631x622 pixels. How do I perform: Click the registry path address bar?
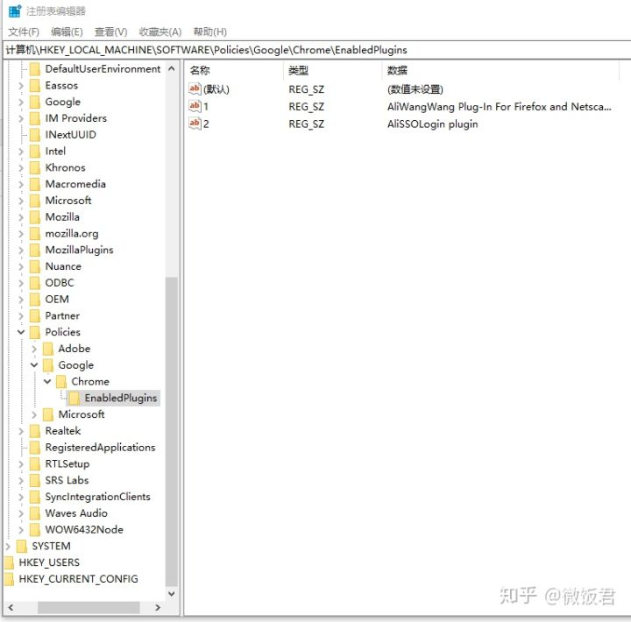317,50
